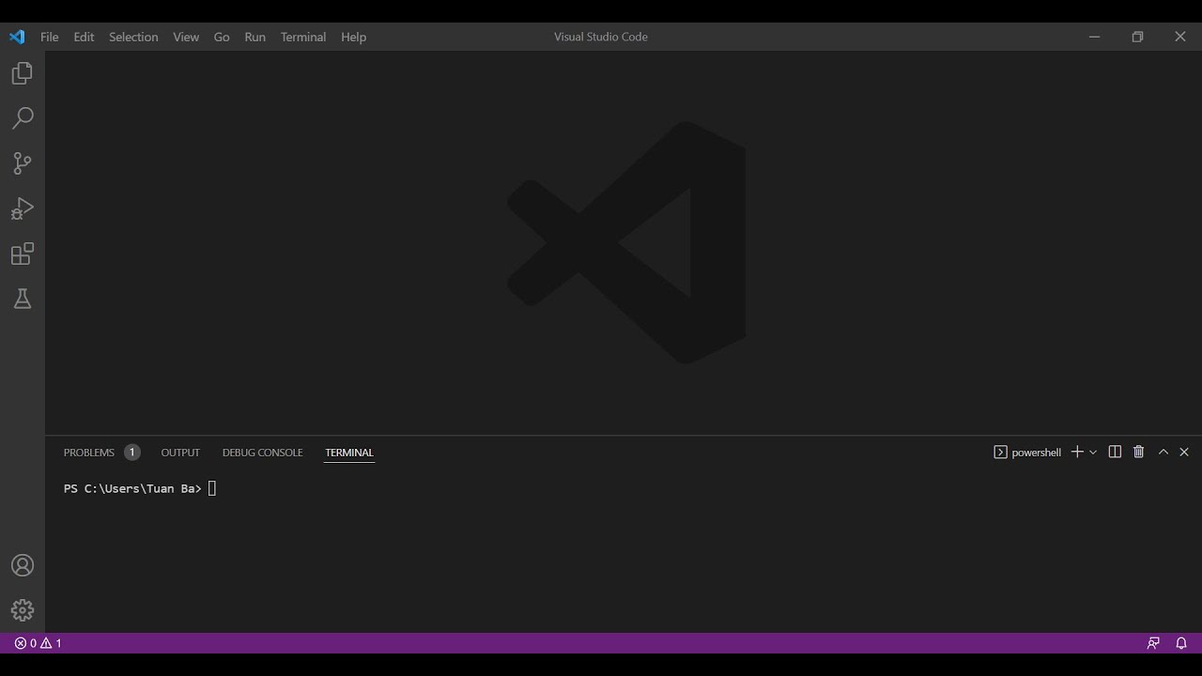
Task: Switch to the Problems tab
Action: click(x=101, y=453)
